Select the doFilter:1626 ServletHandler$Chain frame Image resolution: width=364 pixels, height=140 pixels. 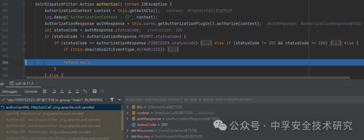point(61,138)
